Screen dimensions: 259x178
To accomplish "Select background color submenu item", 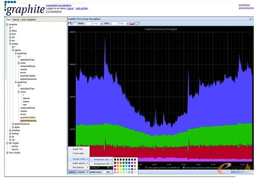I will pos(102,164).
